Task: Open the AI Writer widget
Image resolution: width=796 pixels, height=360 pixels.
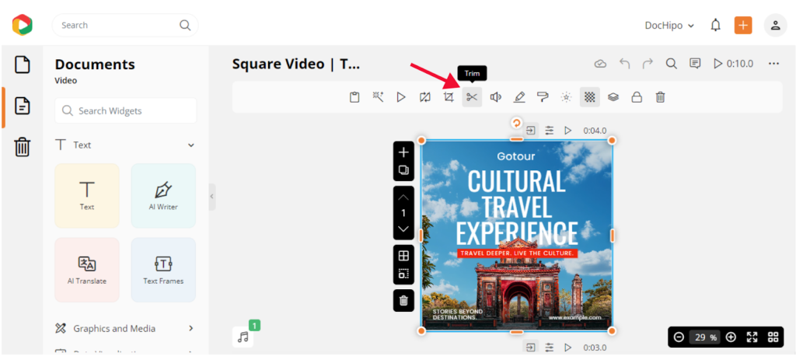Action: pyautogui.click(x=163, y=196)
